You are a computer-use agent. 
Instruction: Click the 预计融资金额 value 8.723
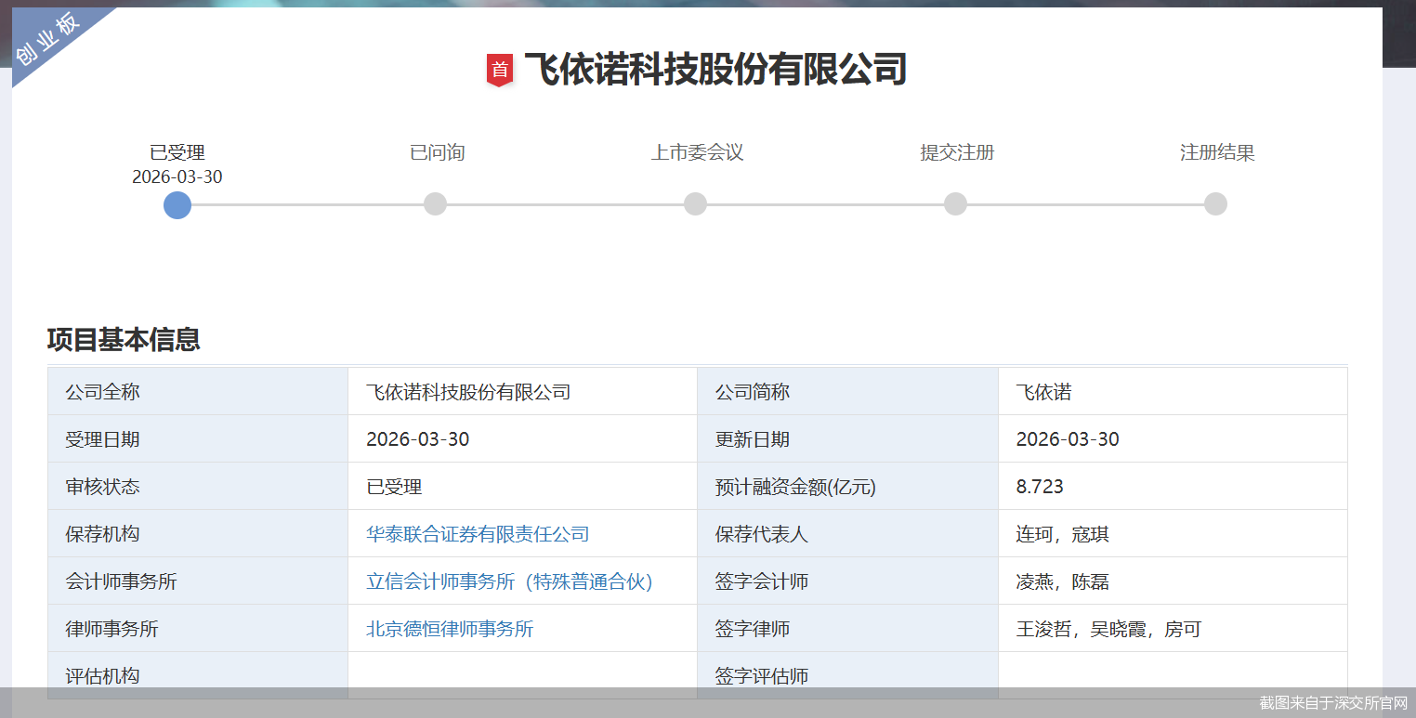coord(1039,486)
